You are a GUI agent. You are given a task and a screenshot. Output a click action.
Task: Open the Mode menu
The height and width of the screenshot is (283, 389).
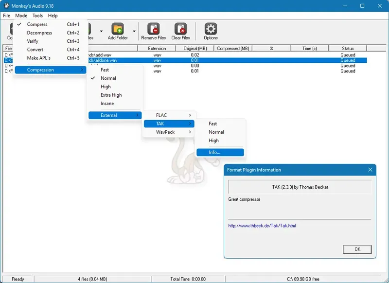click(x=21, y=16)
